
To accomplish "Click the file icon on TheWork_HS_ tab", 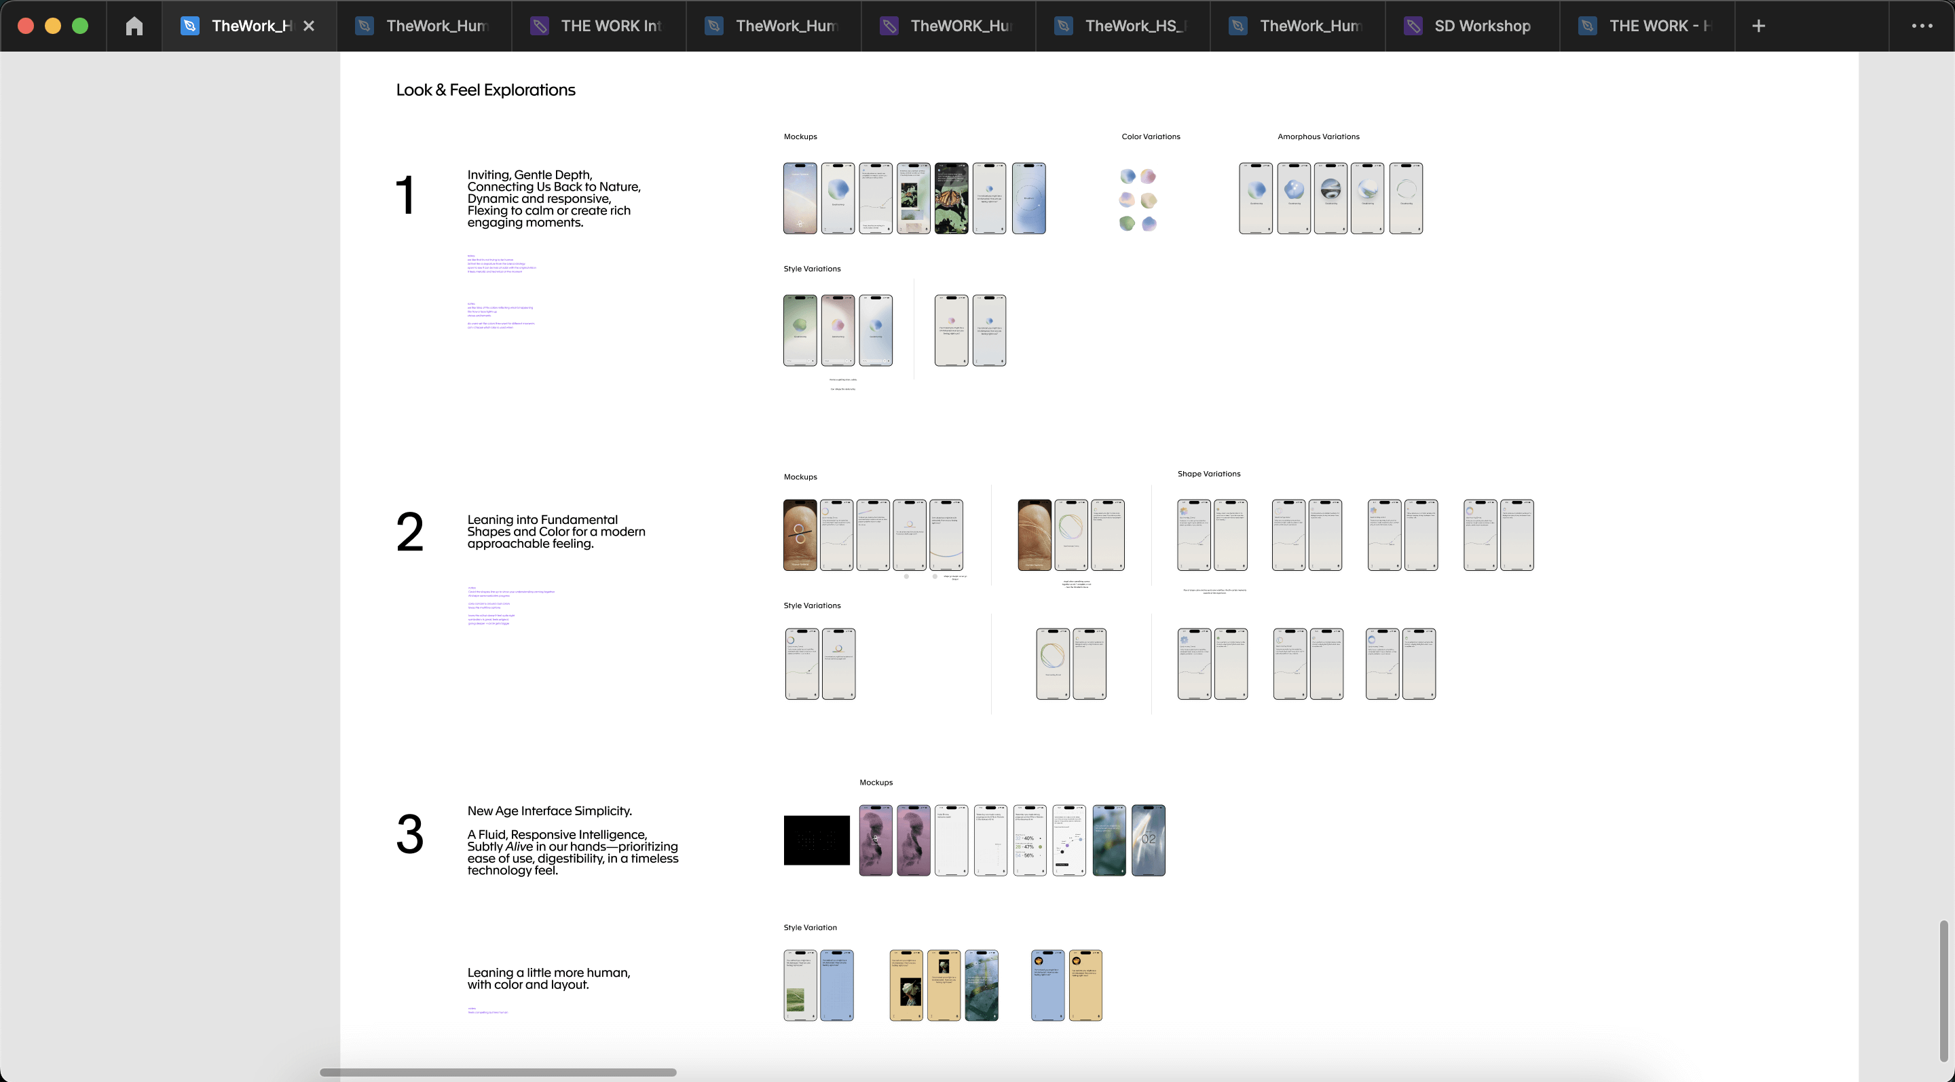I will click(x=1064, y=26).
